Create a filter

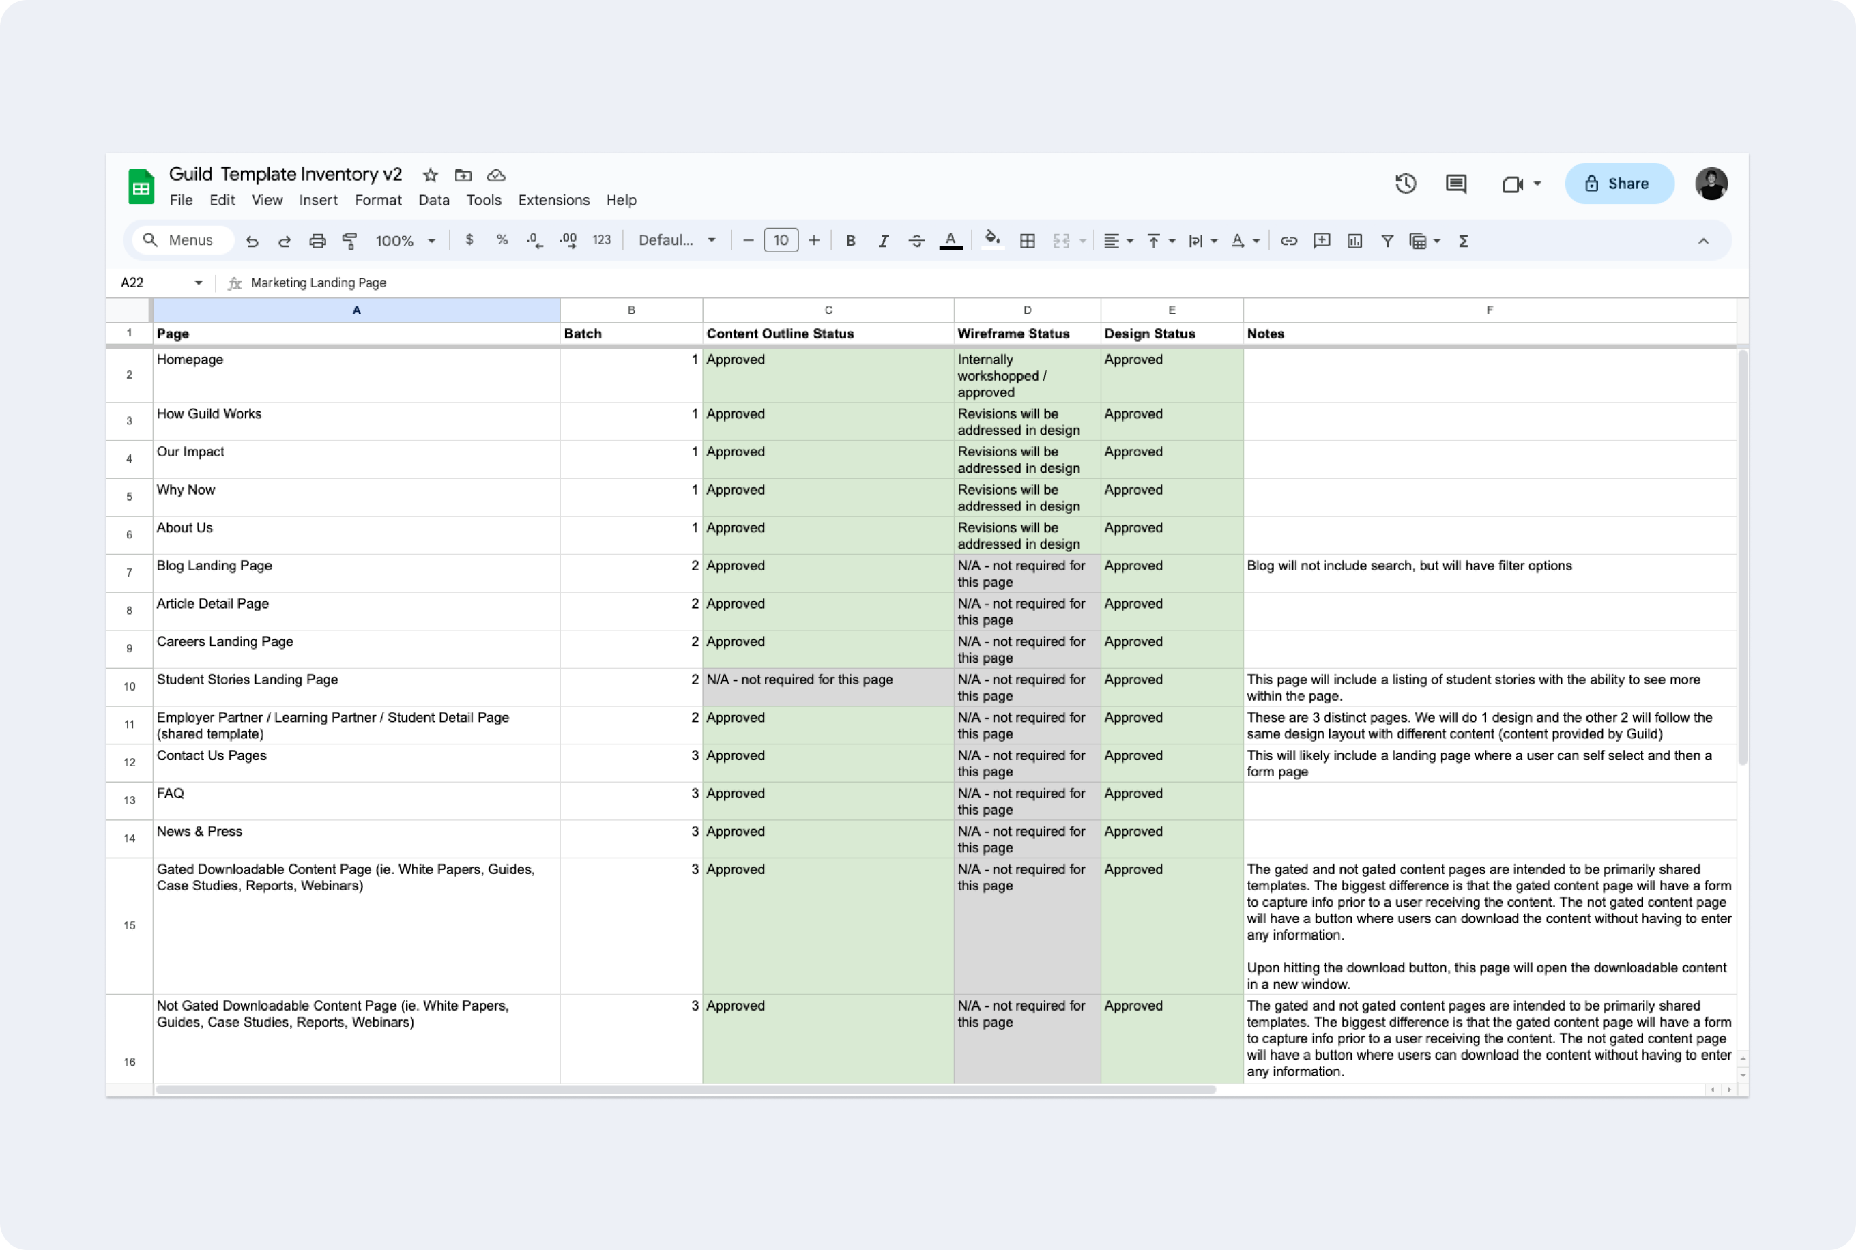tap(1387, 241)
